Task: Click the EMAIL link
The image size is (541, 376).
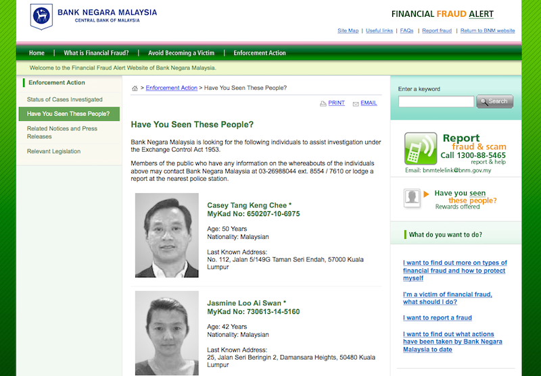Action: coord(369,103)
